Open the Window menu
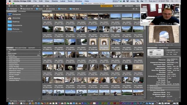The image size is (187, 105). click(x=78, y=1)
